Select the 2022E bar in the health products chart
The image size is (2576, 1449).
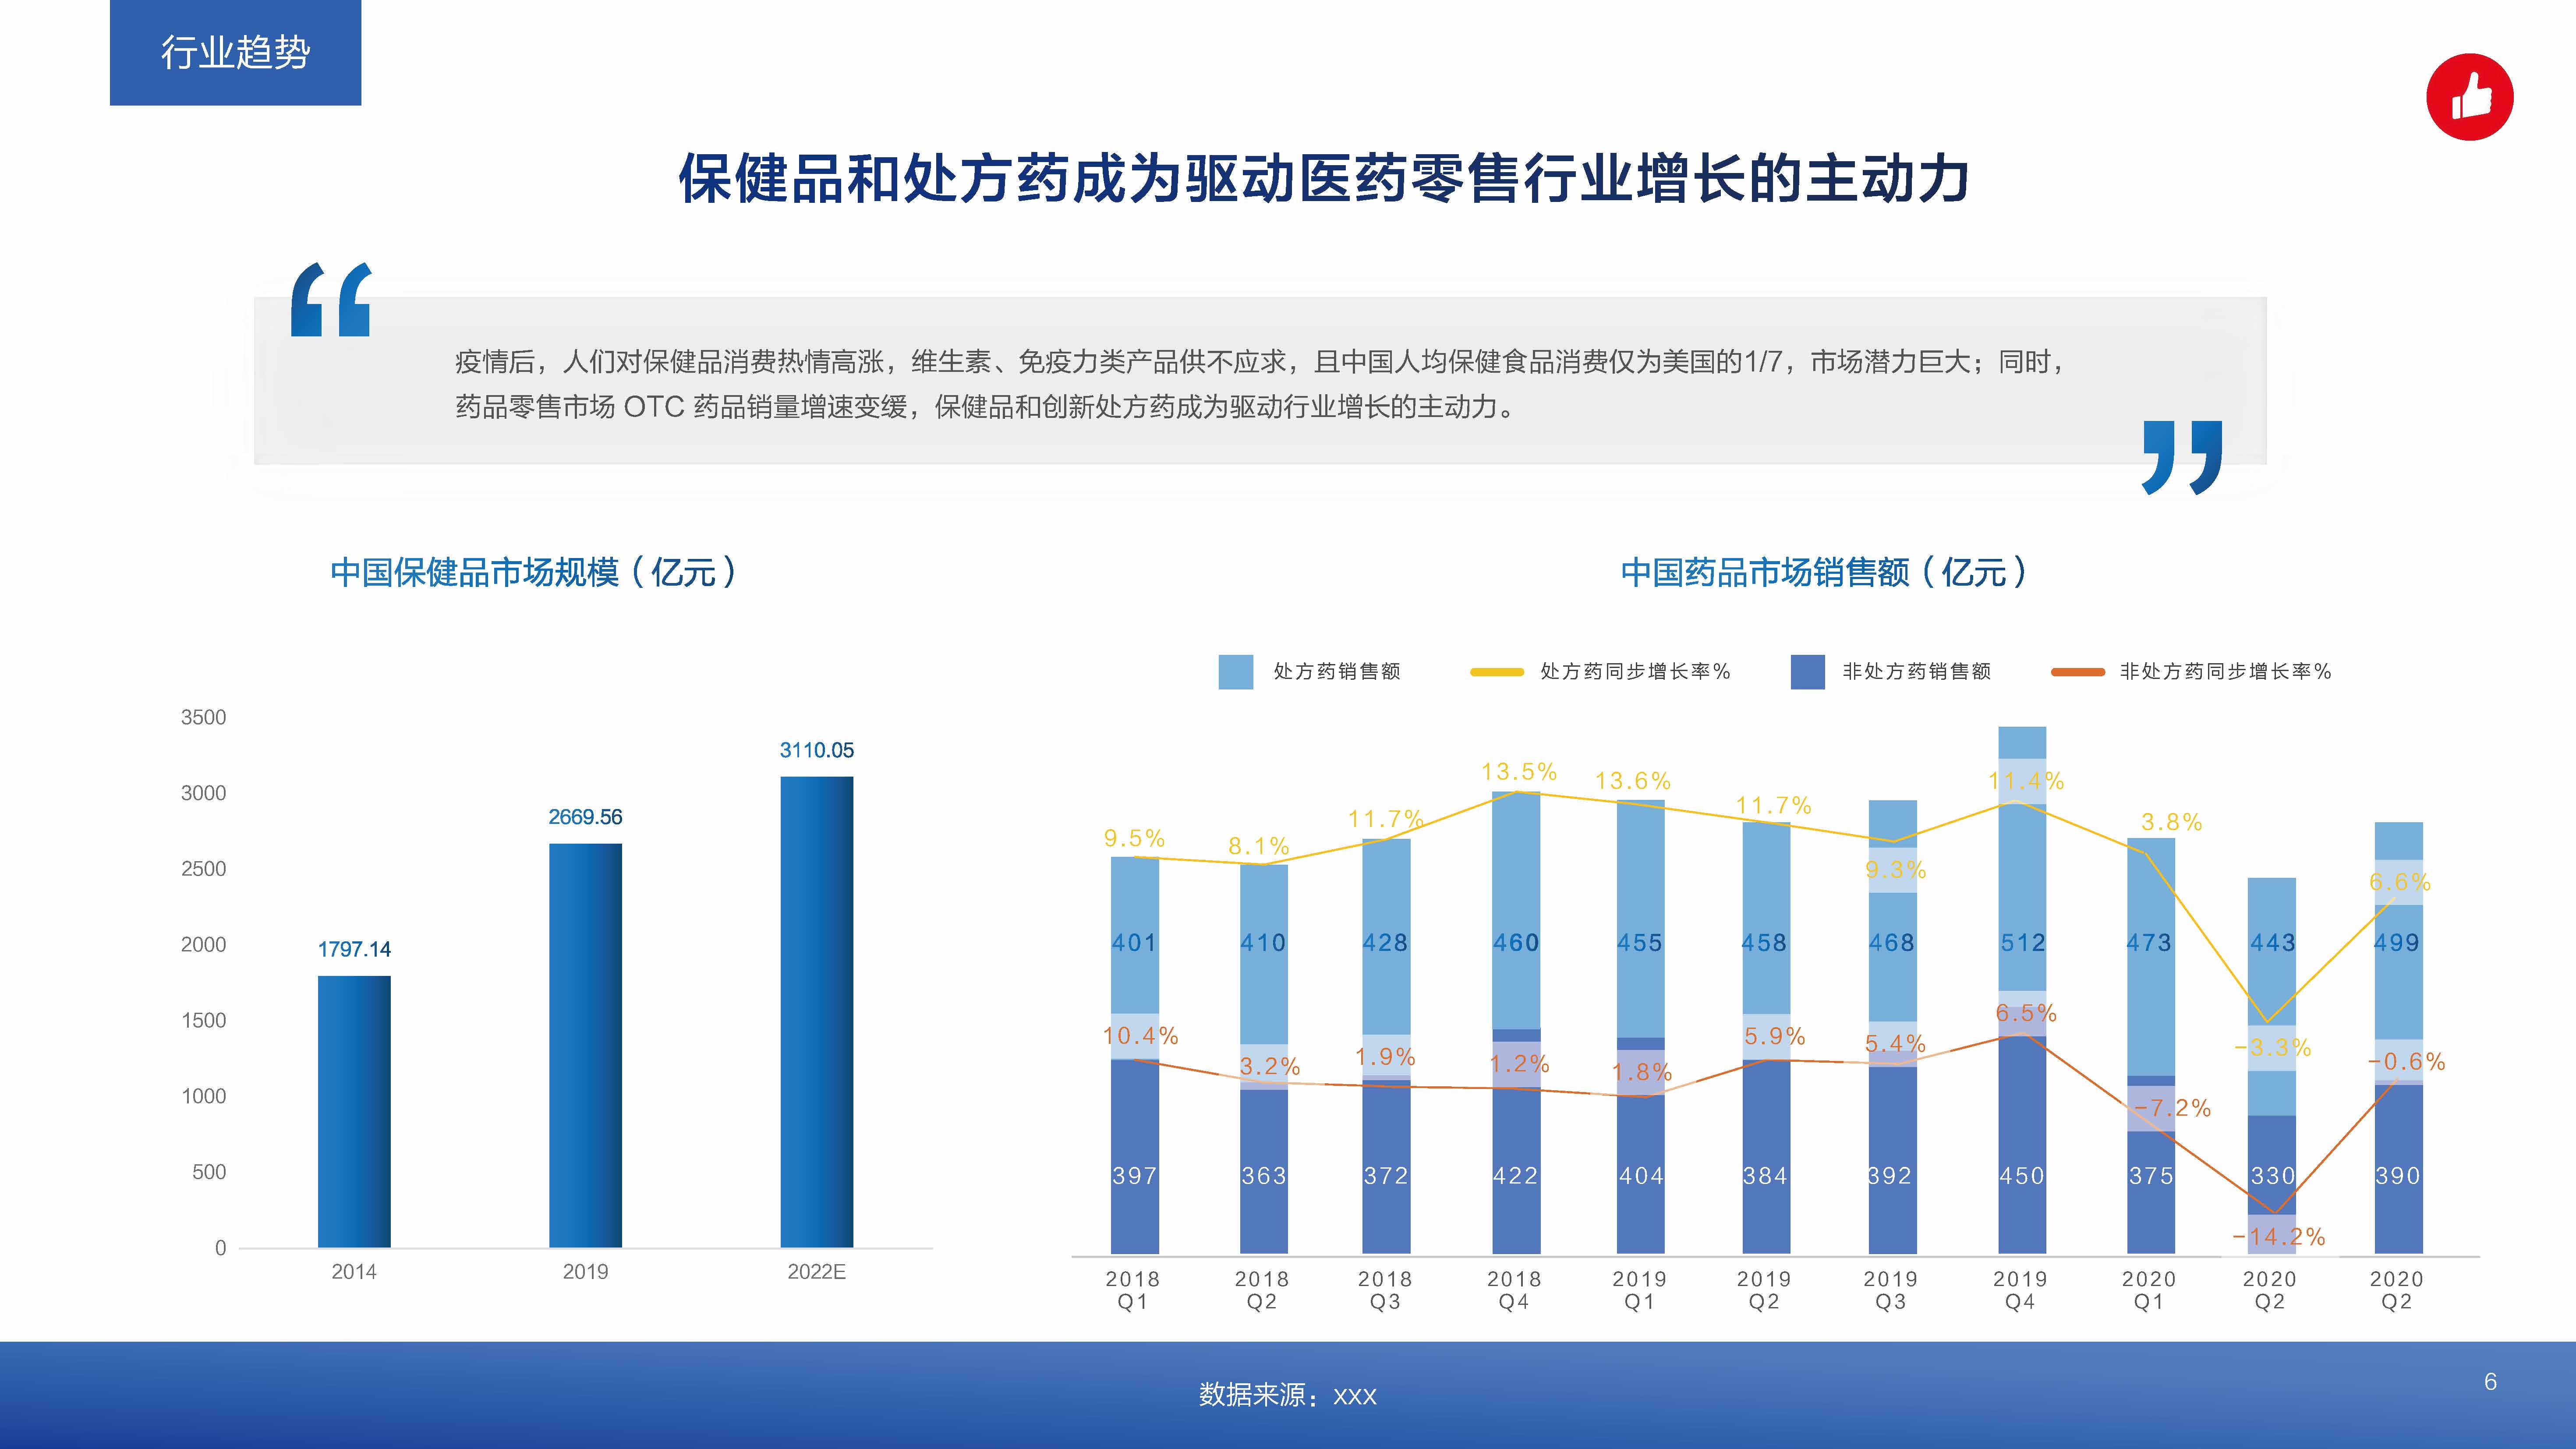pyautogui.click(x=817, y=1012)
